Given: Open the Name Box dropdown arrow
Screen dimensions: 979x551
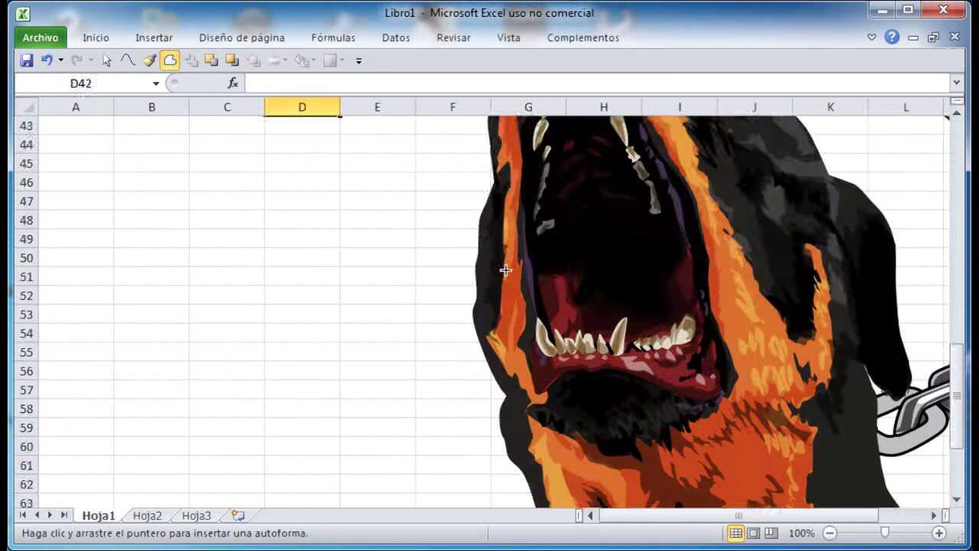Looking at the screenshot, I should pos(156,83).
